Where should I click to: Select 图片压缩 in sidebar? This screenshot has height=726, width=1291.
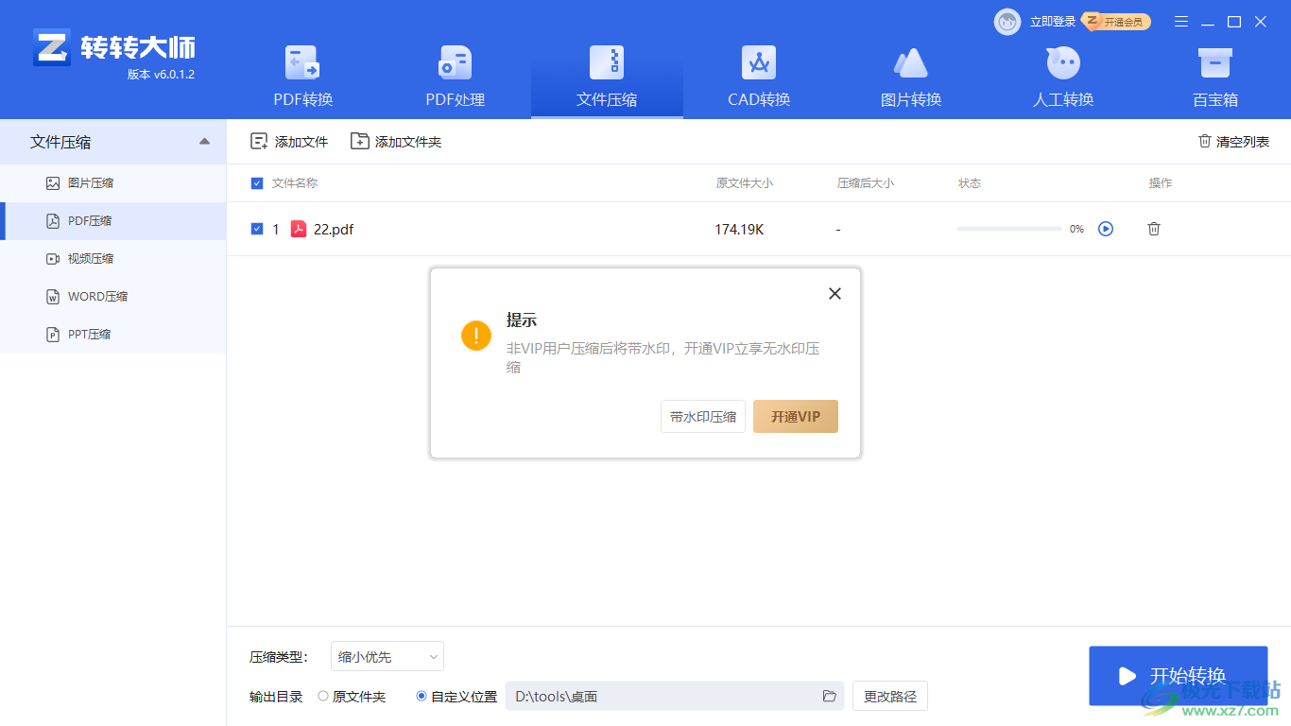113,183
